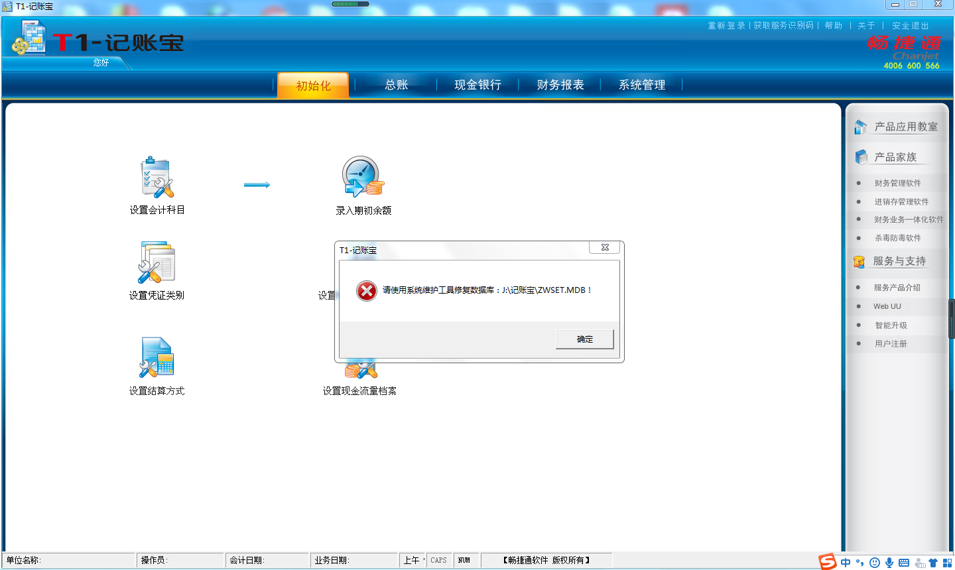The width and height of the screenshot is (955, 570).
Task: Open the 设置凭证类别 icon
Action: click(x=157, y=262)
